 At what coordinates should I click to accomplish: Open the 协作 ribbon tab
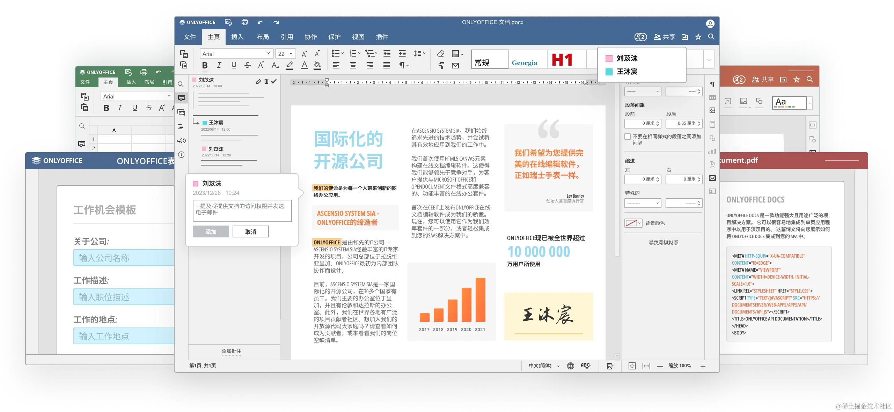point(310,37)
